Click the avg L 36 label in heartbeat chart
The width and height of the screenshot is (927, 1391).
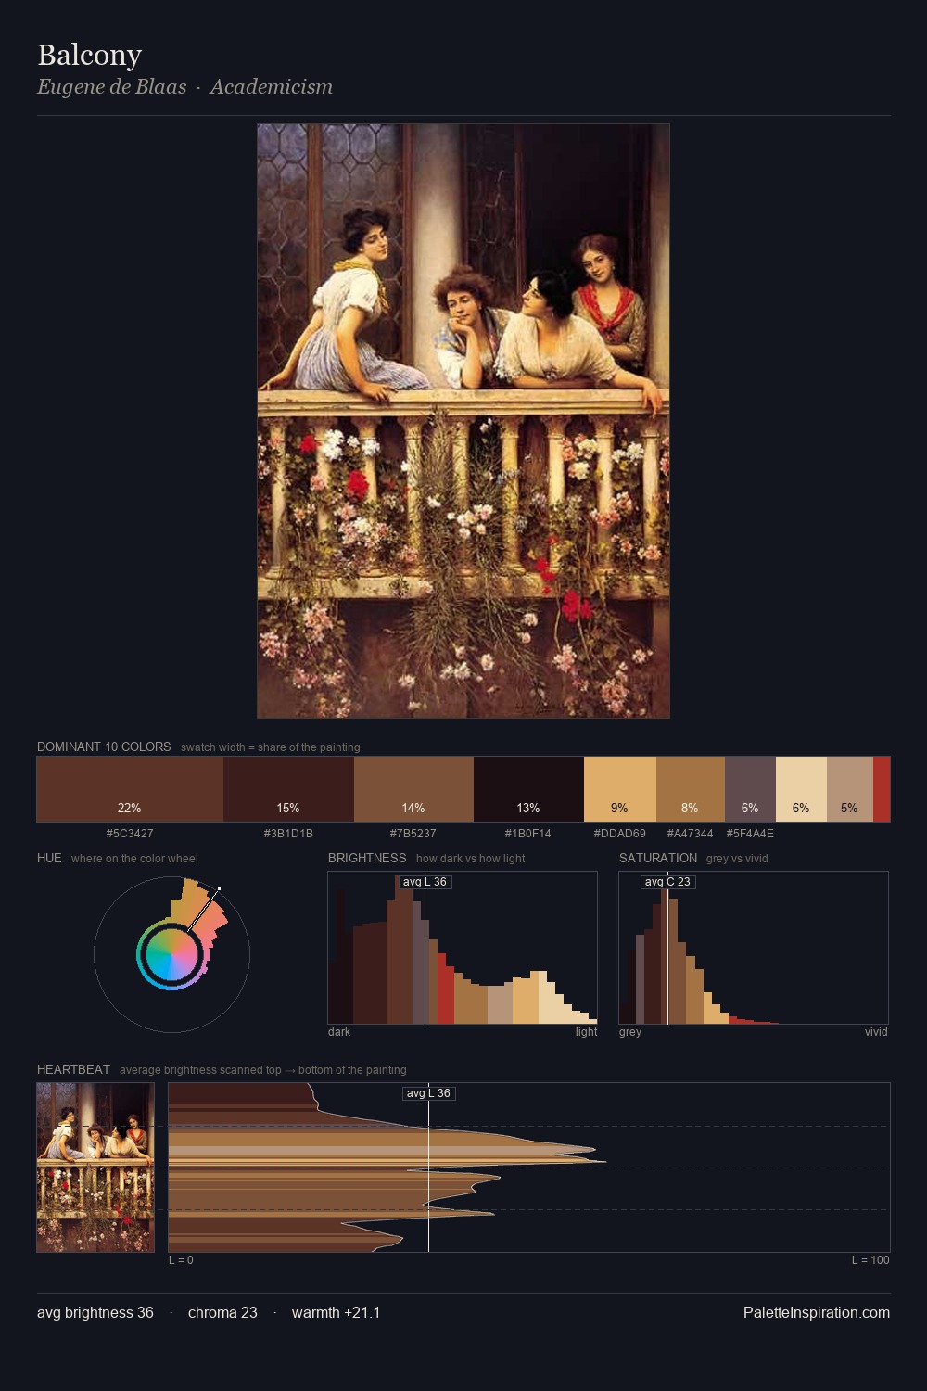pyautogui.click(x=428, y=1093)
